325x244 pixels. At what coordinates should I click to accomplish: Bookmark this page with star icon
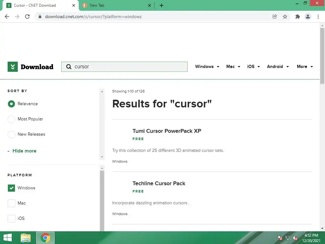point(285,17)
